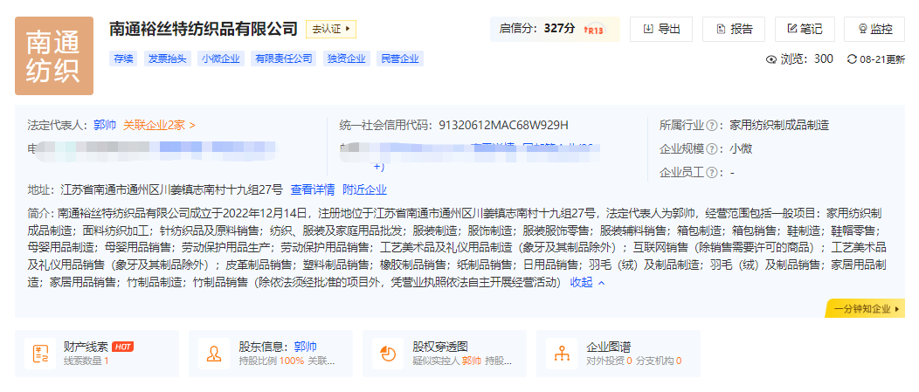Click the company name 南通裕丝特纺织品有限公司

(x=204, y=29)
